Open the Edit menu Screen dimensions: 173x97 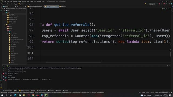[x=8, y=1]
